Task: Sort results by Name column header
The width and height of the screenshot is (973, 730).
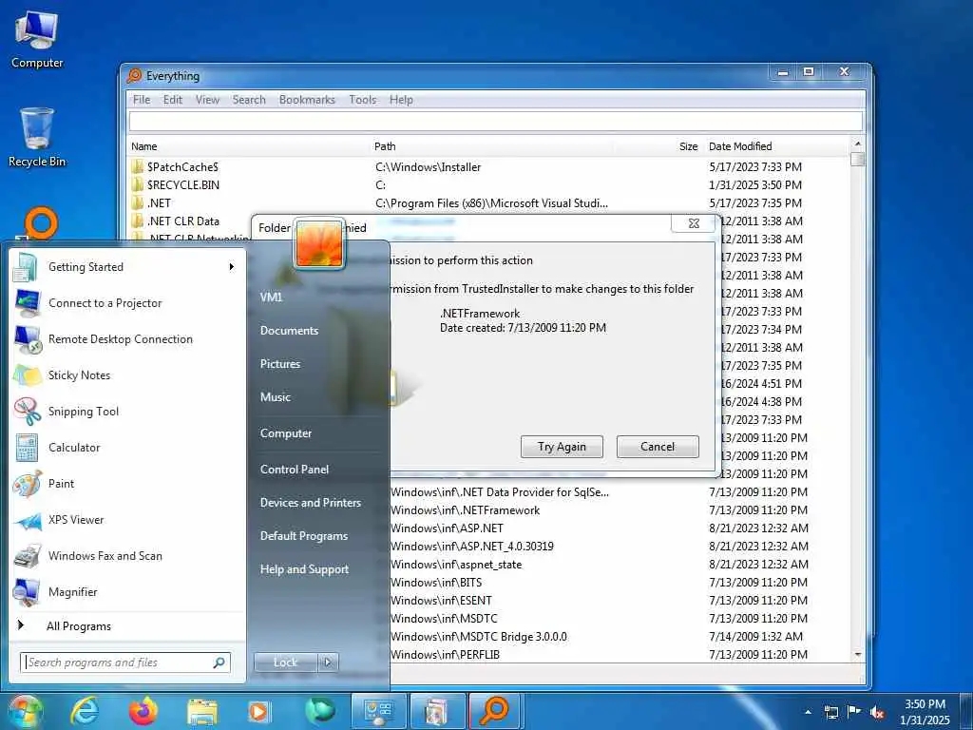Action: pos(250,146)
